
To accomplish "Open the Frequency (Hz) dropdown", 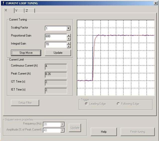I will click(x=63, y=124).
